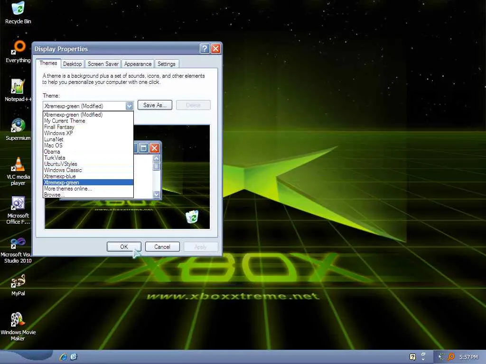This screenshot has width=486, height=364.
Task: Click the Cancel button
Action: pyautogui.click(x=162, y=246)
